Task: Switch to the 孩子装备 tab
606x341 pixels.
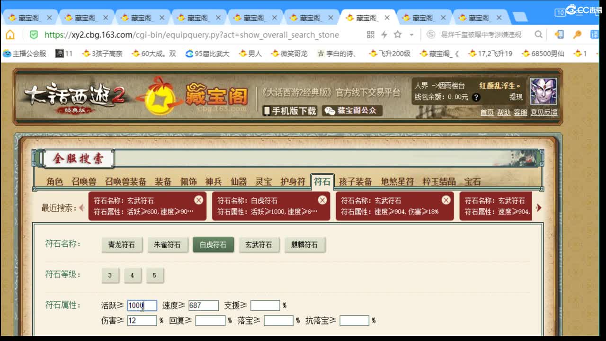Action: [x=356, y=182]
